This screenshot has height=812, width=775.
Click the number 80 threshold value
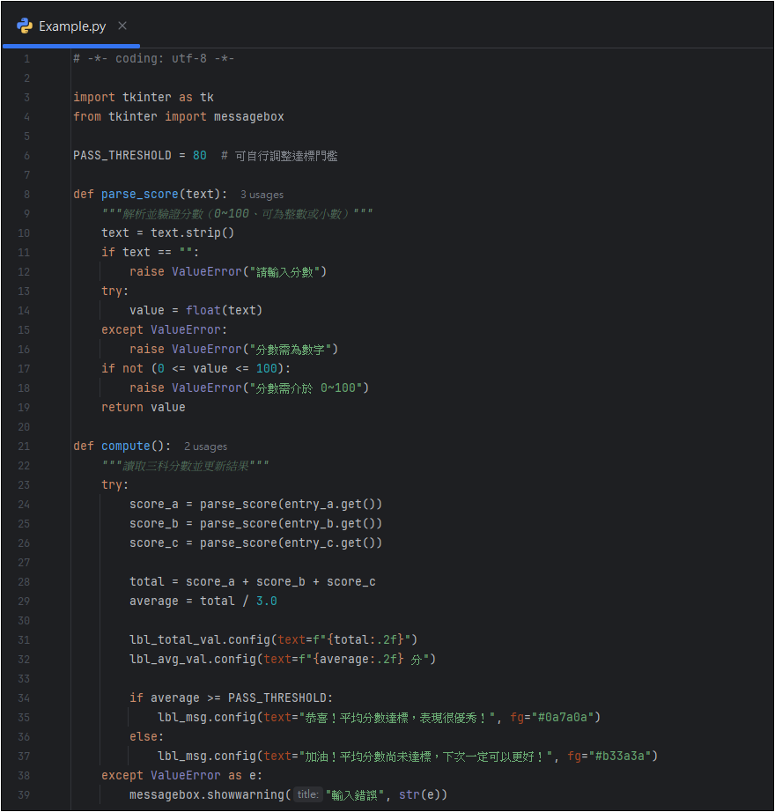(200, 156)
